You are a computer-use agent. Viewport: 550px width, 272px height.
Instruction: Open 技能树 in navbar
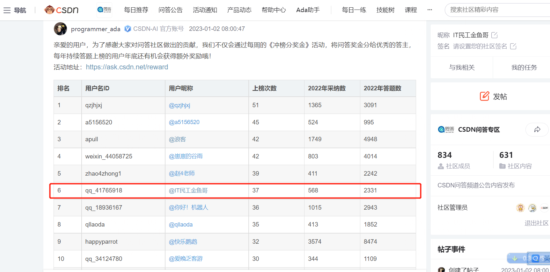(x=385, y=10)
